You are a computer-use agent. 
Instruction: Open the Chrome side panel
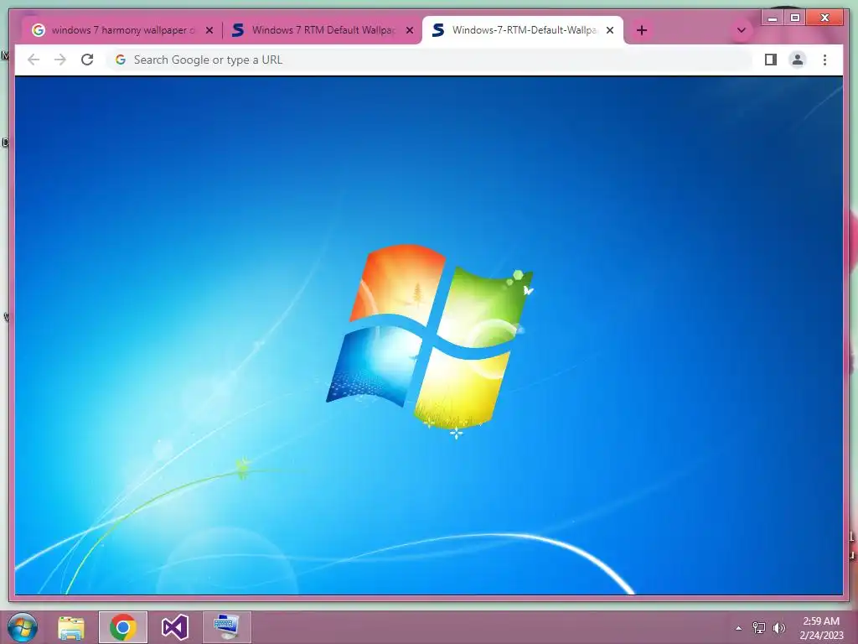coord(771,60)
